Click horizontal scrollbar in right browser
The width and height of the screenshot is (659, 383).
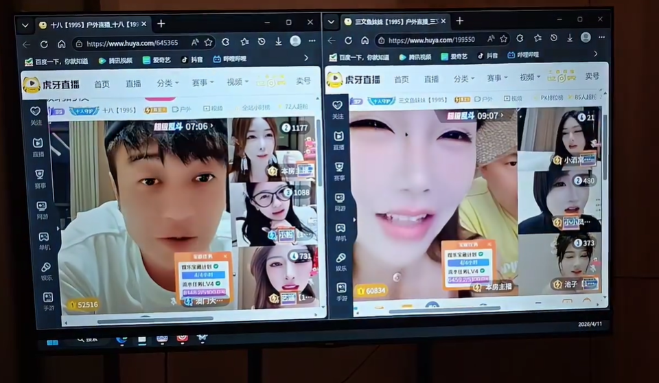point(444,311)
